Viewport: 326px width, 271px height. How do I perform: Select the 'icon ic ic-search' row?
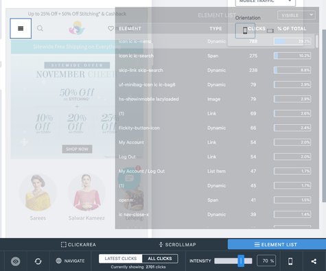coord(215,56)
